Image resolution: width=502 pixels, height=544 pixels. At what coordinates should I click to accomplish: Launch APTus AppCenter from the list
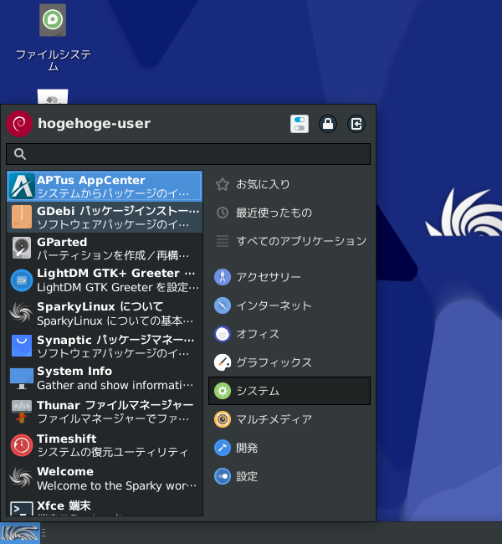coord(105,187)
